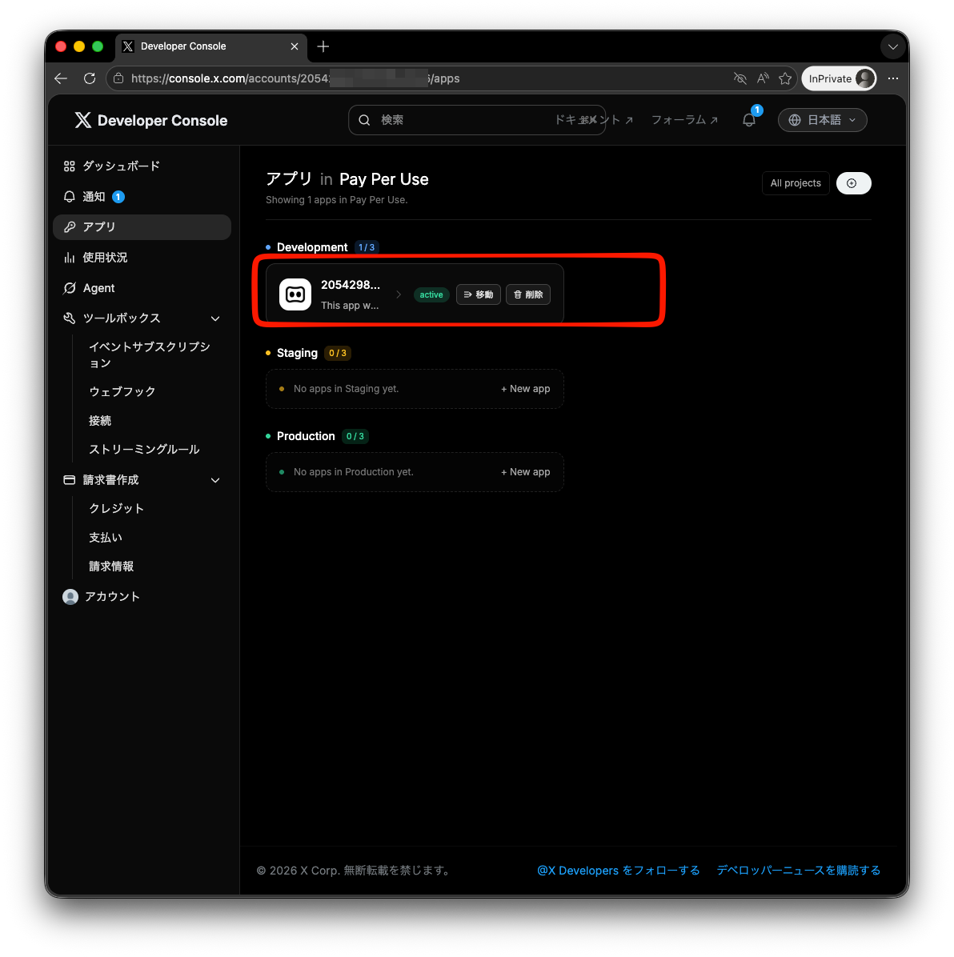The height and width of the screenshot is (957, 954).
Task: Click the InPrivate profile button
Action: (x=840, y=78)
